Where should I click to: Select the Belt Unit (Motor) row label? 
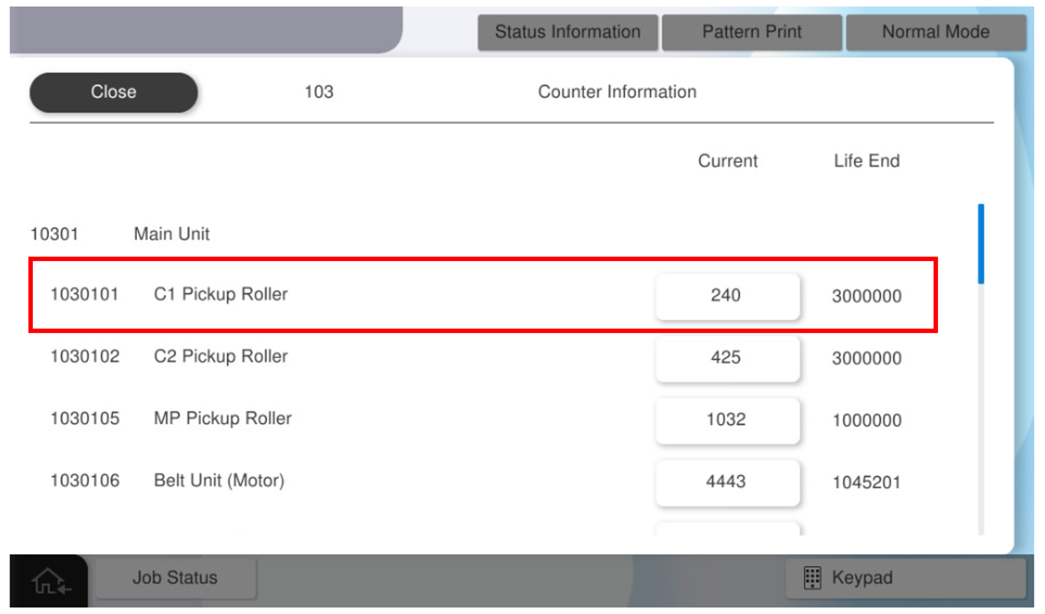click(x=219, y=481)
